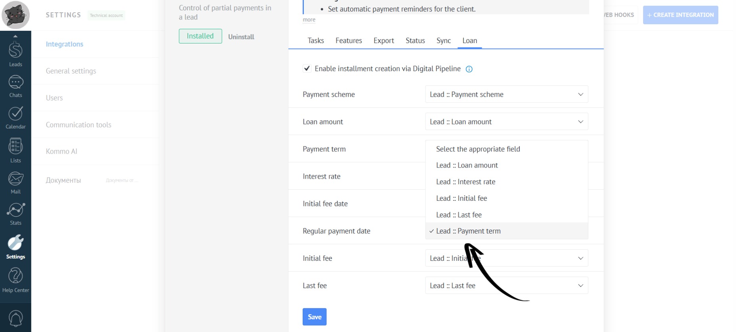This screenshot has height=332, width=736.
Task: Choose Lead :: Interest rate option
Action: 465,182
